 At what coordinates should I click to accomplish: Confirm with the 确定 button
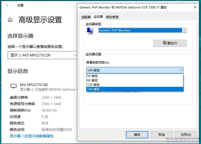(x=137, y=135)
